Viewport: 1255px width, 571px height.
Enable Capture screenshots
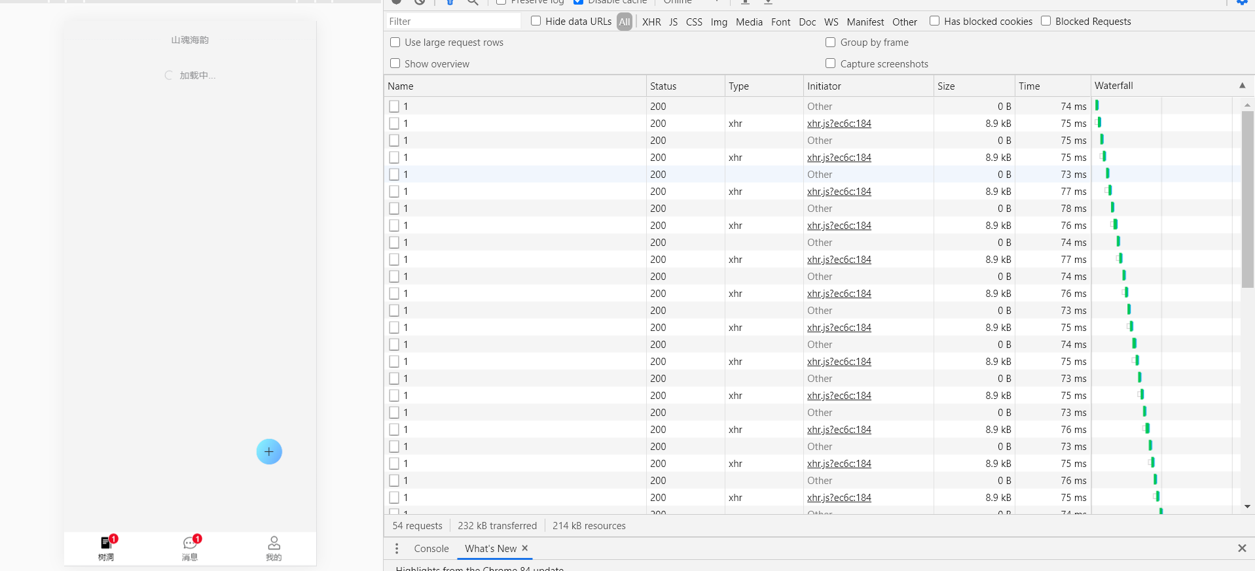830,63
